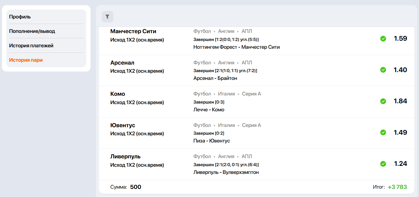
Task: Go to Пополнение/вывод section
Action: [x=32, y=31]
